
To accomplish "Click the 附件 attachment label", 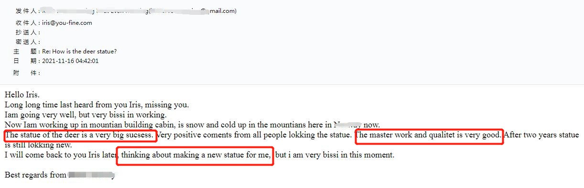I will tap(27, 73).
